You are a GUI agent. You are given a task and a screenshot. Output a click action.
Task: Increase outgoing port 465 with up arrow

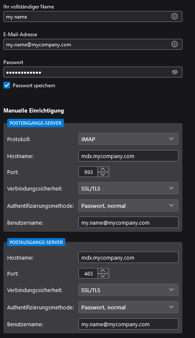pyautogui.click(x=103, y=271)
